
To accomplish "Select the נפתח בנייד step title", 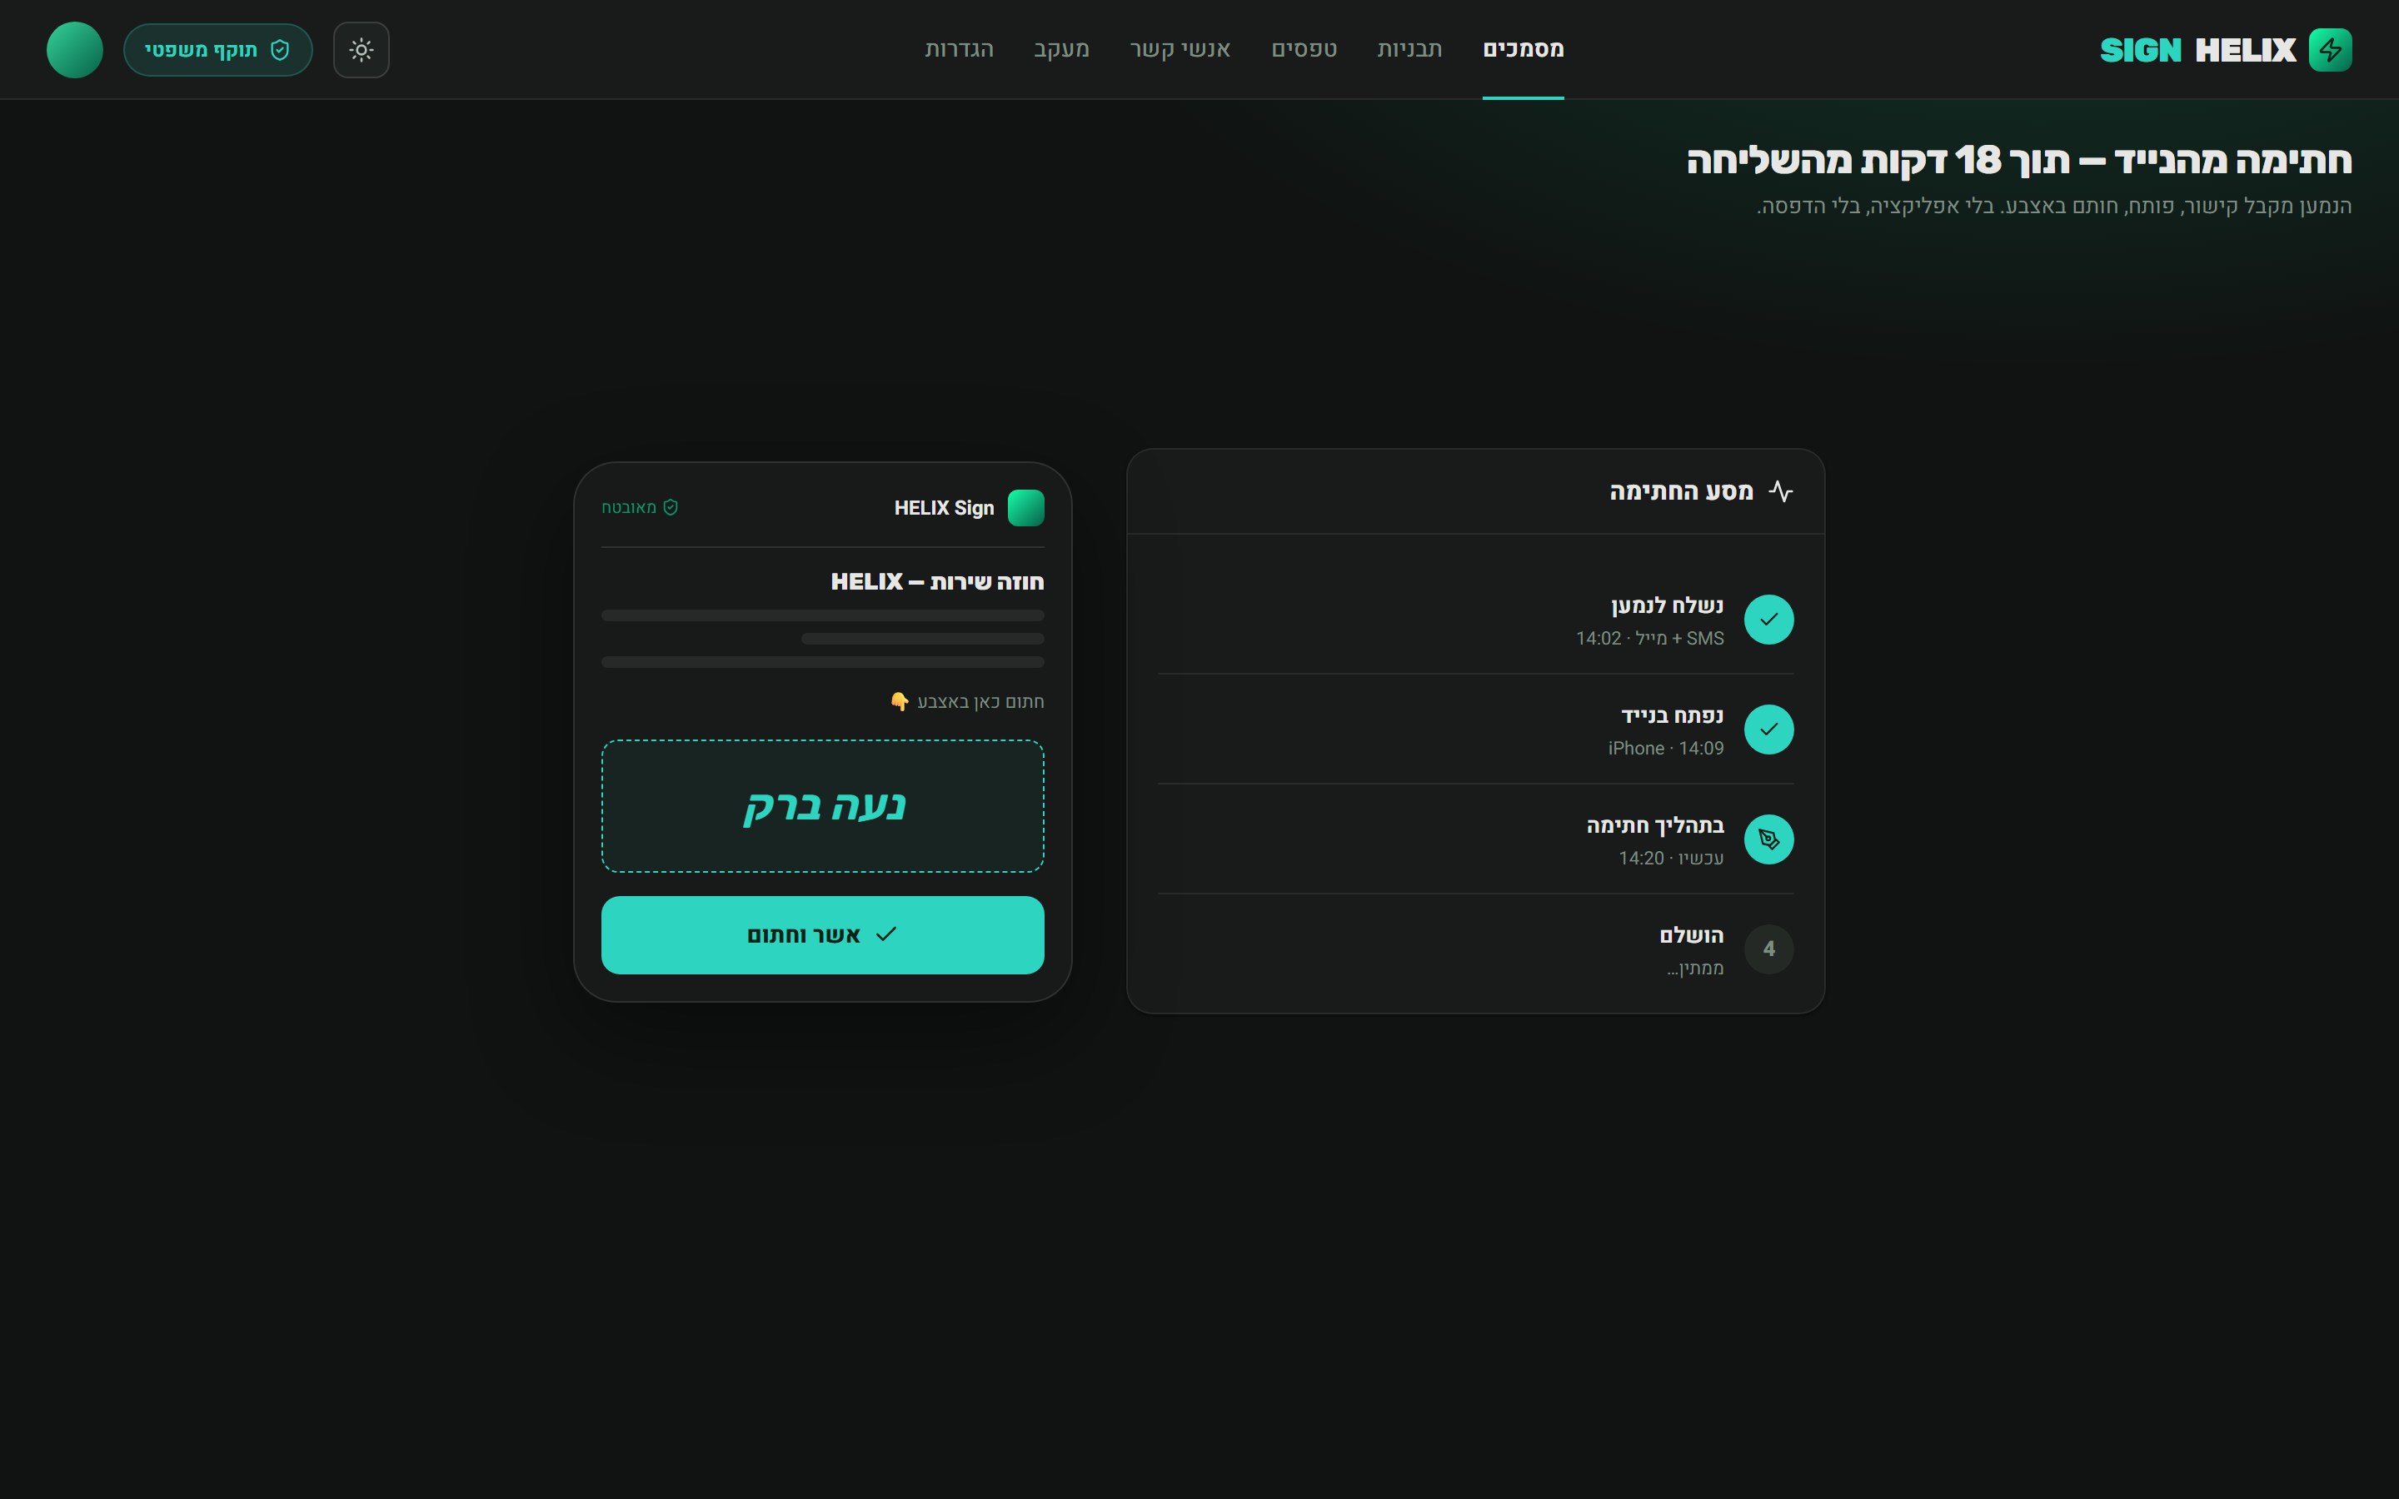I will (1673, 716).
